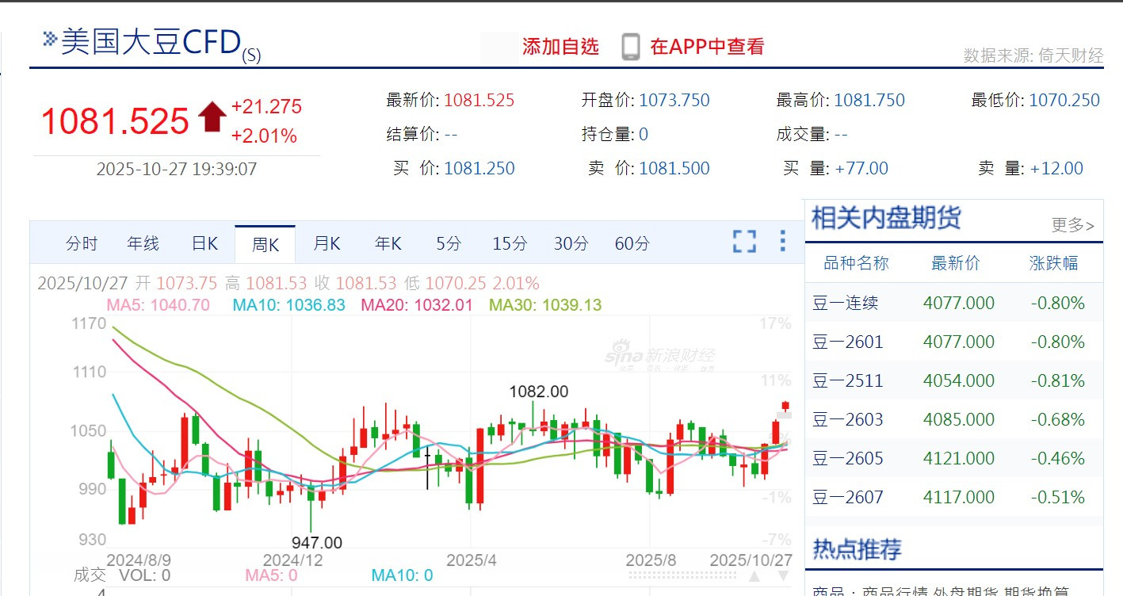The image size is (1123, 596).
Task: Open the 豆一2601 futures link
Action: (x=847, y=342)
